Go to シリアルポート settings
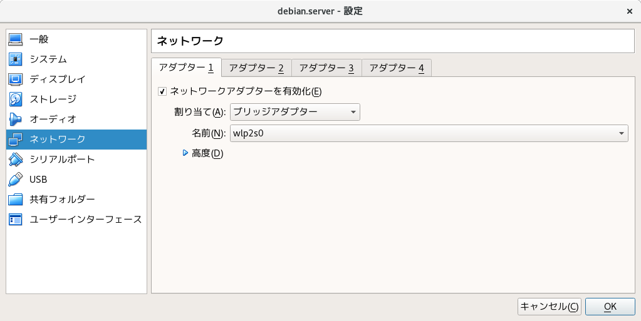Viewport: 641px width, 321px height. 76,160
